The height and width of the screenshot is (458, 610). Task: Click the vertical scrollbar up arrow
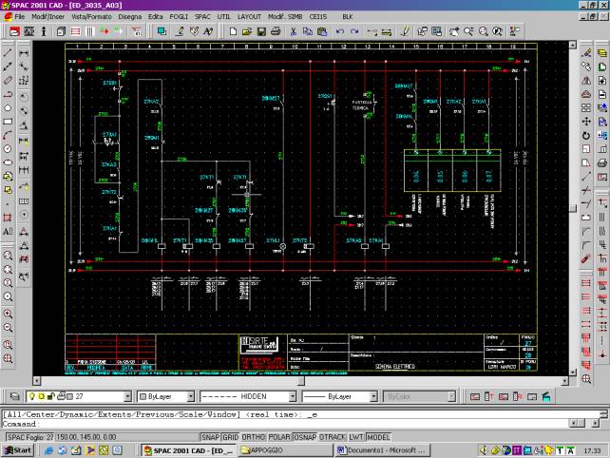pyautogui.click(x=573, y=45)
